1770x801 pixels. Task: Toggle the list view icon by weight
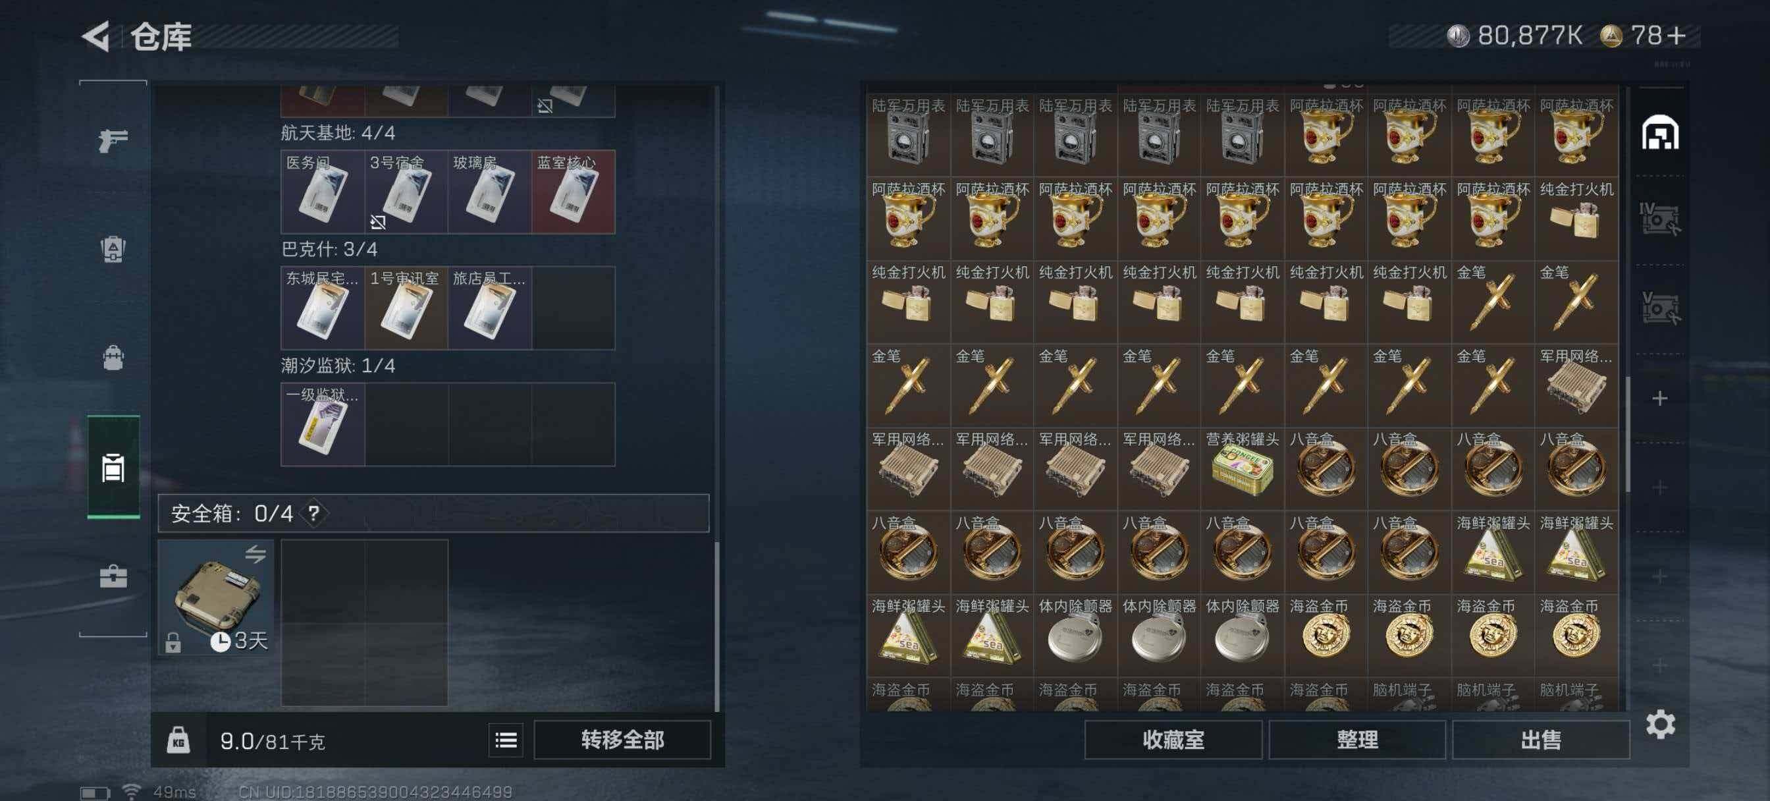[506, 740]
